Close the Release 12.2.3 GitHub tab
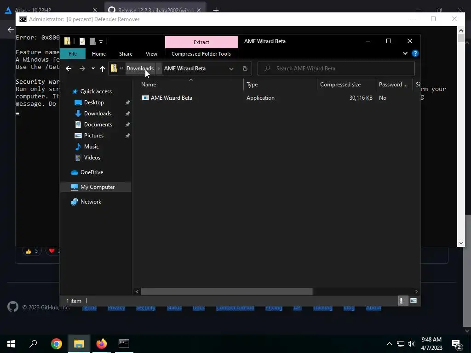Image resolution: width=471 pixels, height=353 pixels. pyautogui.click(x=199, y=10)
